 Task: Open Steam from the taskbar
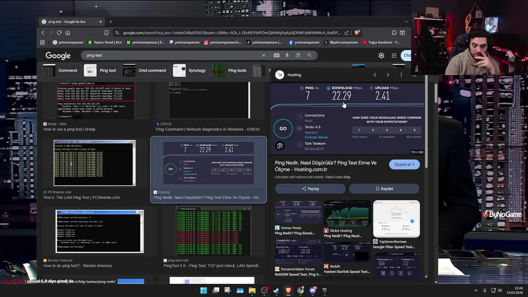[276, 290]
